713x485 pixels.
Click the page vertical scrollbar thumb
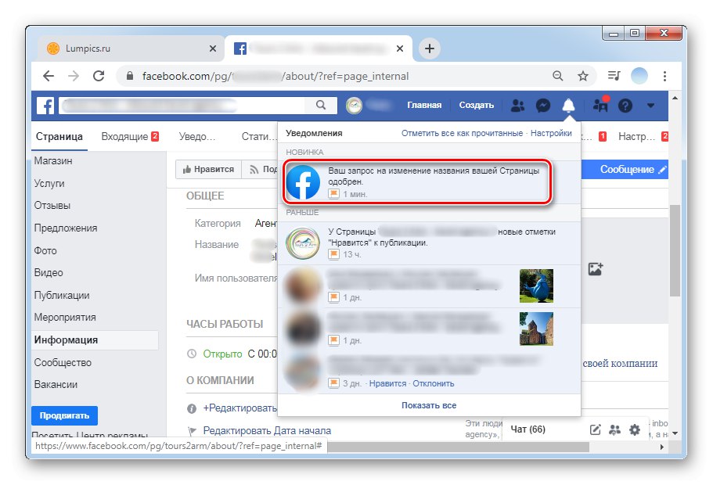tap(675, 251)
